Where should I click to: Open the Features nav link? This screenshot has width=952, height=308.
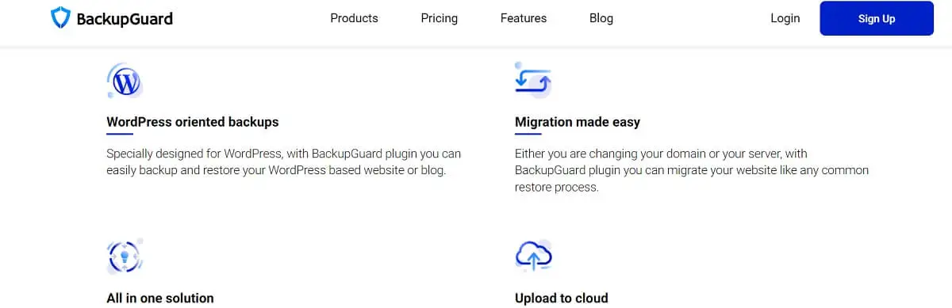coord(524,18)
